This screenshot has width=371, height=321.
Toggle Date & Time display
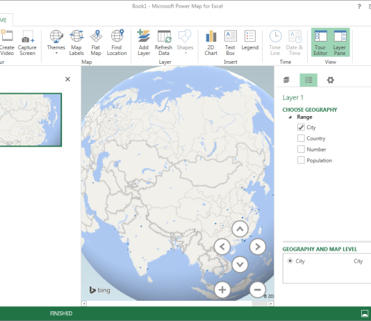tap(295, 43)
